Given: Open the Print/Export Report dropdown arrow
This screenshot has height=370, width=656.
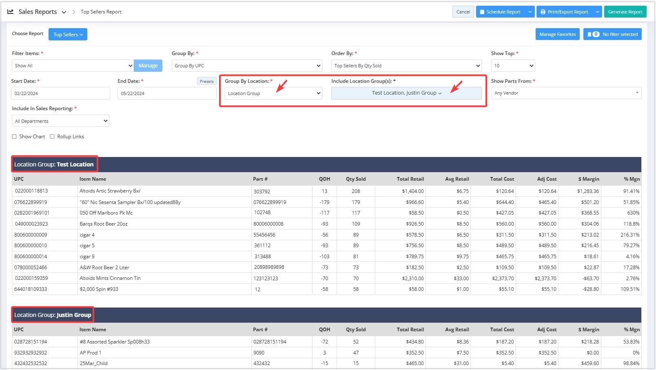Looking at the screenshot, I should (597, 12).
